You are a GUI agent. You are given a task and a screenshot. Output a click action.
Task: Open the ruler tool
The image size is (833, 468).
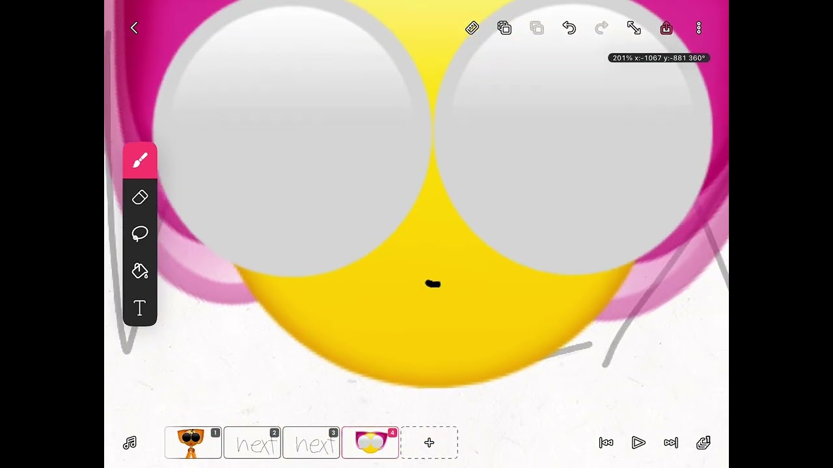(x=472, y=28)
